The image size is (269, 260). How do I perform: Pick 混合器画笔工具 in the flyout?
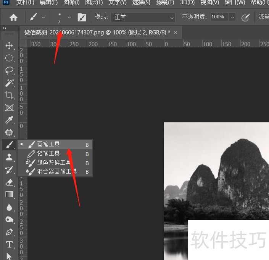[56, 171]
